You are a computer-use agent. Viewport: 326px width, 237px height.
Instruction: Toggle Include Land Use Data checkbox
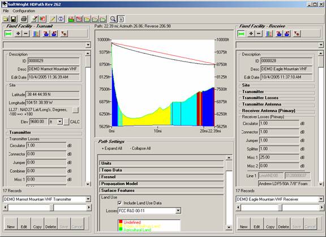click(120, 203)
